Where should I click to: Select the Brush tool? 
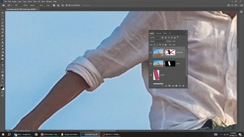coord(3,39)
